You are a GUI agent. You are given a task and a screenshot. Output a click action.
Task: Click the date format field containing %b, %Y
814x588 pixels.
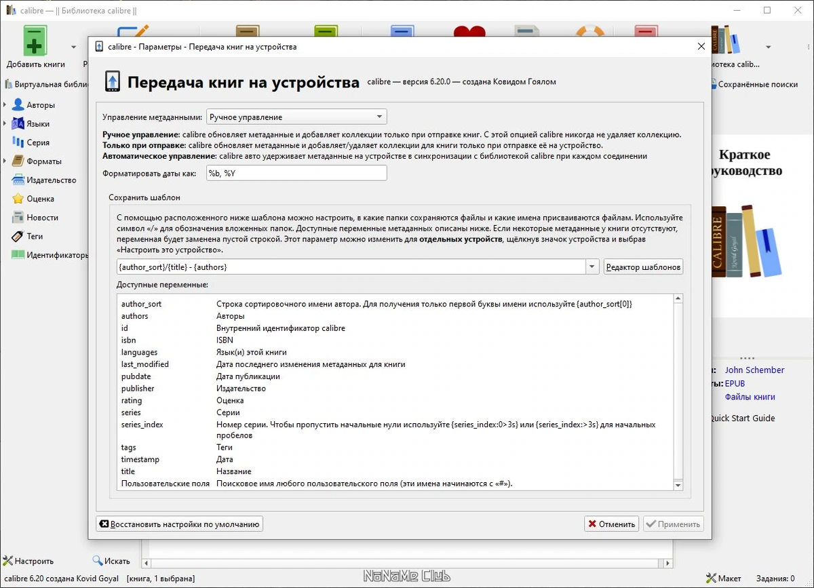click(296, 173)
